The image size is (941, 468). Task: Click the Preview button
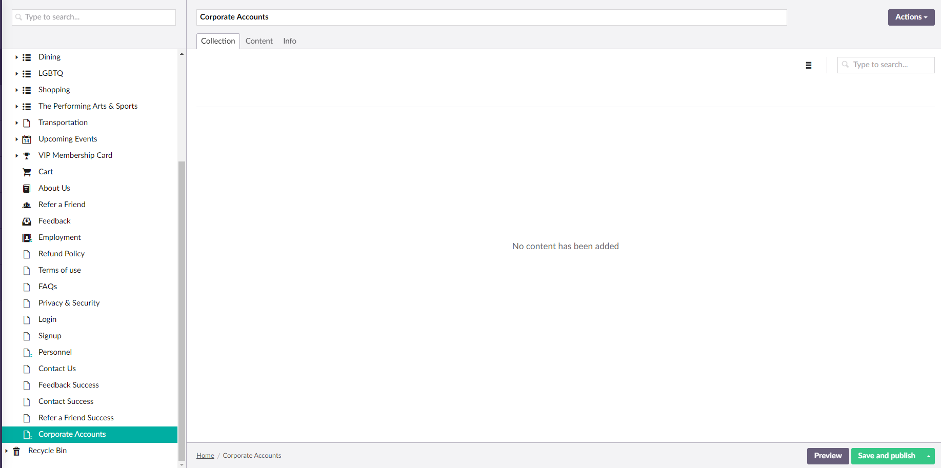828,456
